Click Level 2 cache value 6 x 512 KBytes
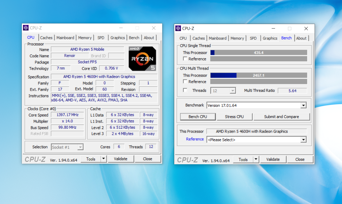The image size is (342, 204). tap(122, 127)
